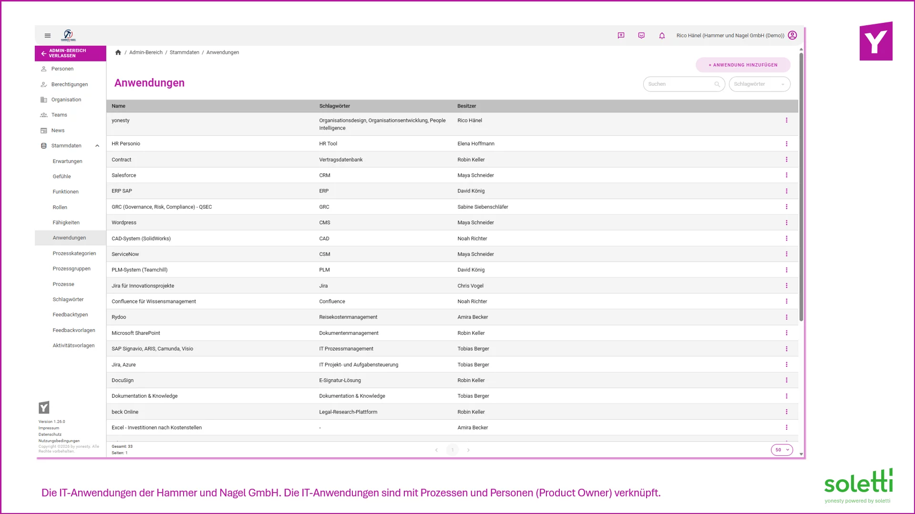Open row actions for ServiceNow
This screenshot has width=915, height=514.
pyautogui.click(x=787, y=254)
